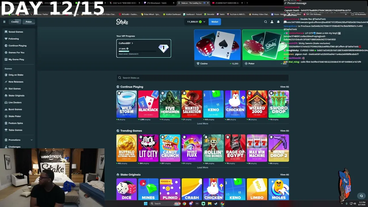Launch Blackjack from Continue Playing
368x207 pixels.
tap(148, 104)
